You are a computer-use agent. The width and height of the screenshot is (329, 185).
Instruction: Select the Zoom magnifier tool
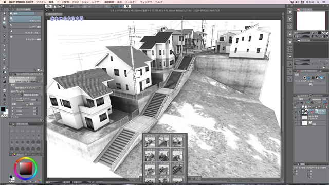pyautogui.click(x=4, y=14)
